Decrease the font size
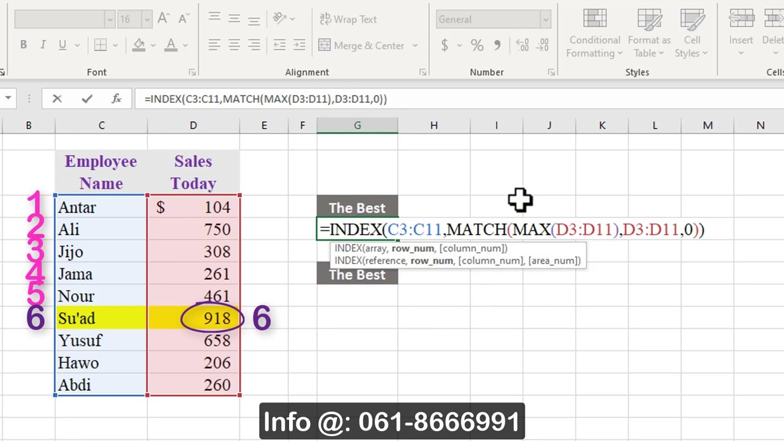The image size is (784, 441). 183,19
